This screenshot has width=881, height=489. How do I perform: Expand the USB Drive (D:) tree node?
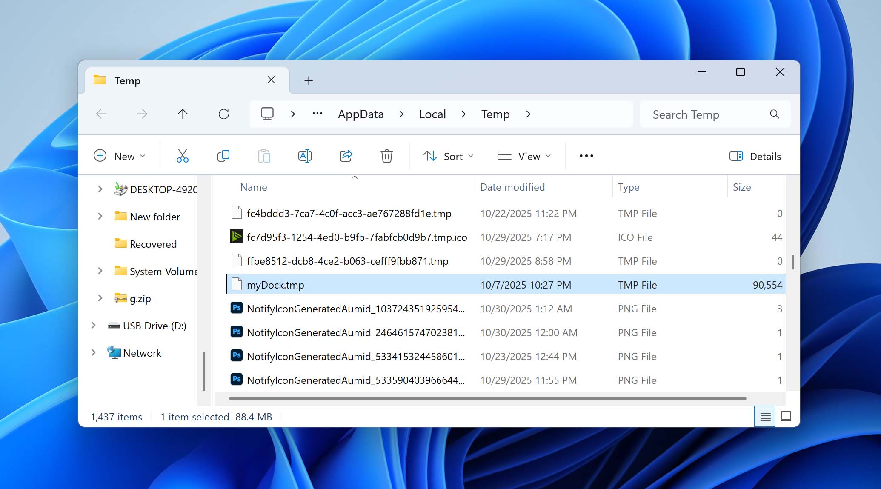pos(93,326)
